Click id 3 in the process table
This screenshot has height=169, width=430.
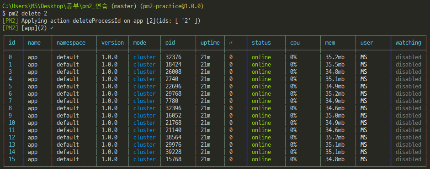(x=11, y=72)
